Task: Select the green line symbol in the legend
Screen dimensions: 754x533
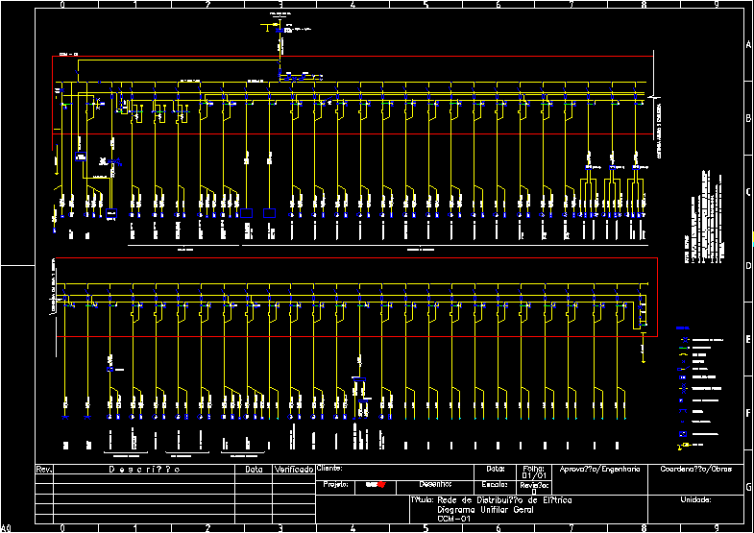Action: pyautogui.click(x=684, y=348)
